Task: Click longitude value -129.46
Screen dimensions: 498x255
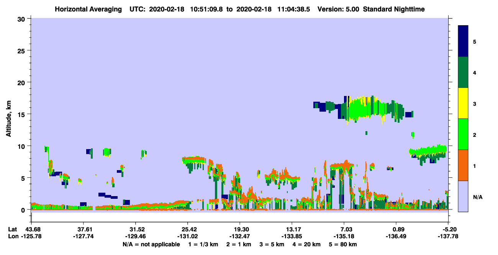Action: click(x=135, y=236)
